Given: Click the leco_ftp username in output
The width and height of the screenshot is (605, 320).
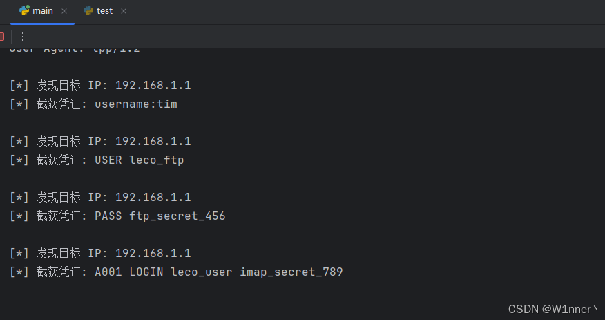Looking at the screenshot, I should (157, 160).
